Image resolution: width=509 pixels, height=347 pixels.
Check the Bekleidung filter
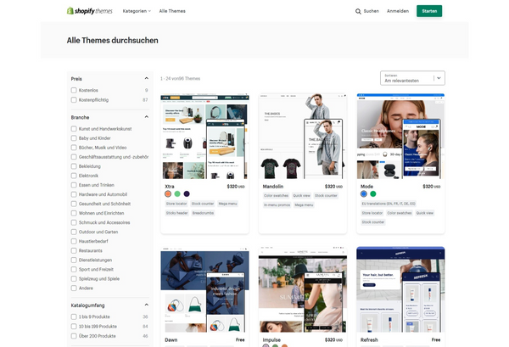pyautogui.click(x=74, y=166)
